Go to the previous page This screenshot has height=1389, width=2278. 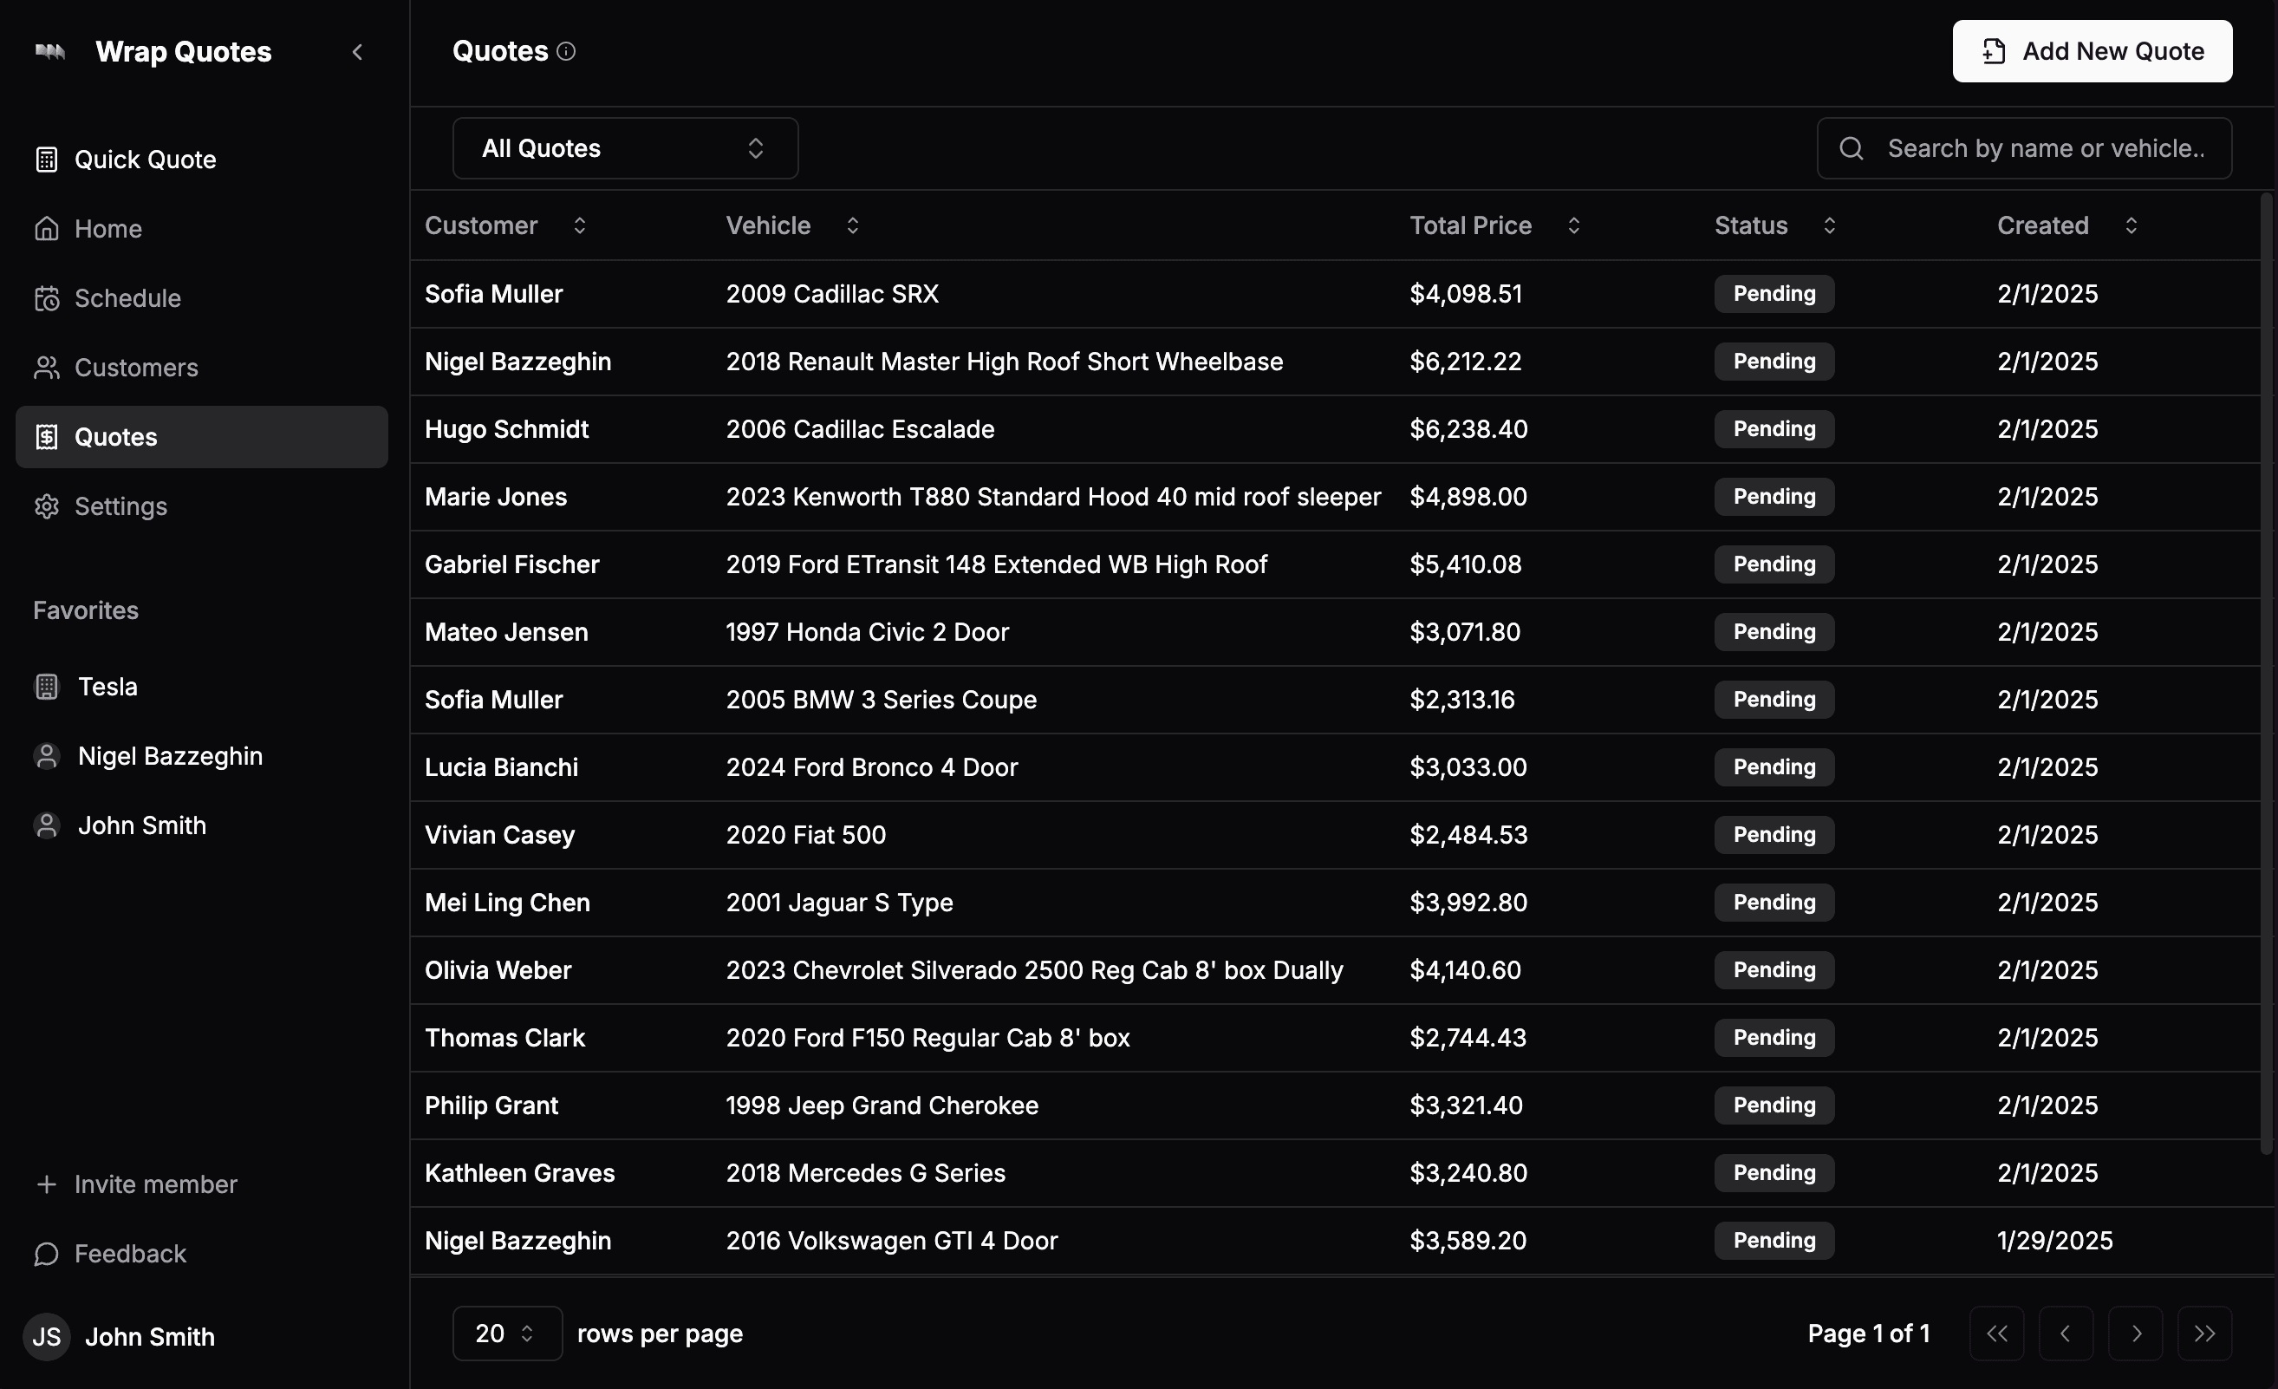tap(2066, 1333)
